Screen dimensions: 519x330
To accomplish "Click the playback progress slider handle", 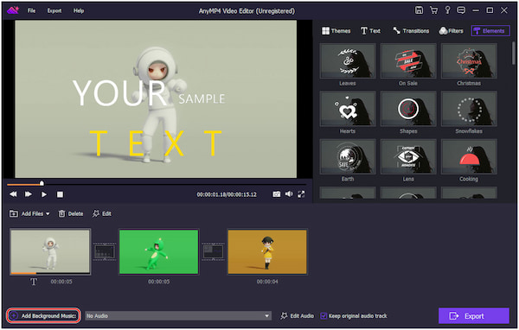I will tap(42, 183).
